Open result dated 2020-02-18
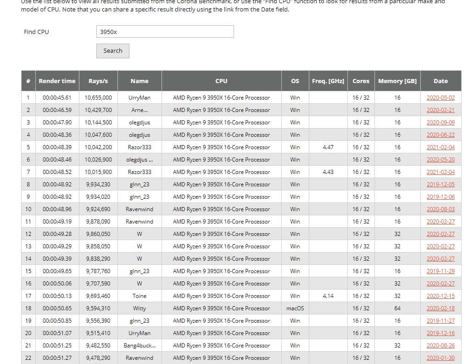This screenshot has width=469, height=364. (x=440, y=308)
